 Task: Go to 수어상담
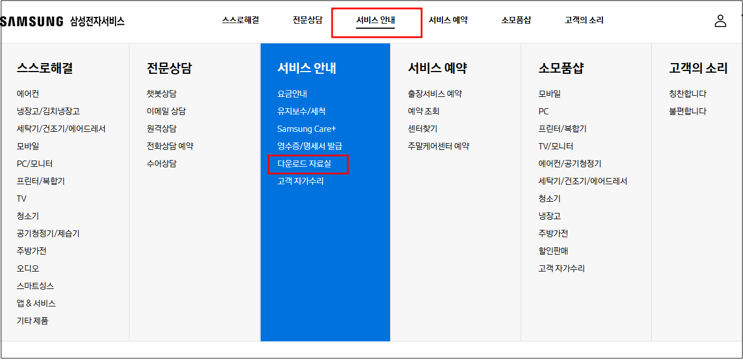[x=162, y=164]
